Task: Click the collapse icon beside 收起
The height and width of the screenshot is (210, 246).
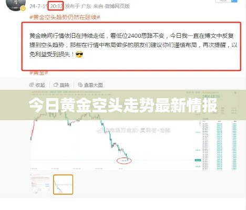Action: point(32,85)
